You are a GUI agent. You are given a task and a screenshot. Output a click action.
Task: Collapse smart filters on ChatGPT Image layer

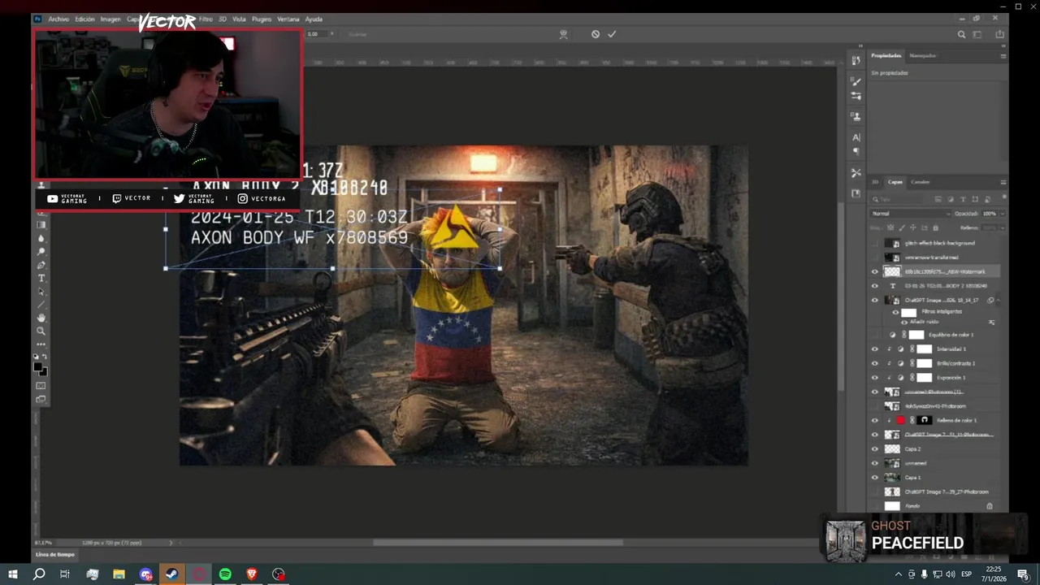tap(999, 301)
